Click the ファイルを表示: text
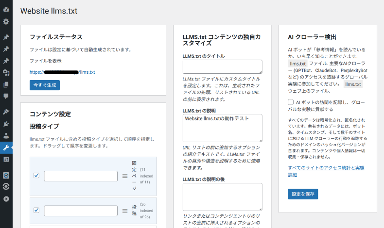 click(x=46, y=61)
